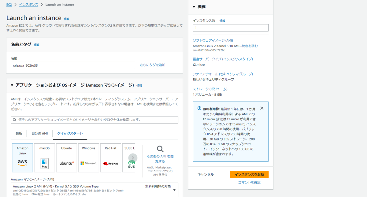Switch to the 最新 tab
367x197 pixels.
(19, 133)
